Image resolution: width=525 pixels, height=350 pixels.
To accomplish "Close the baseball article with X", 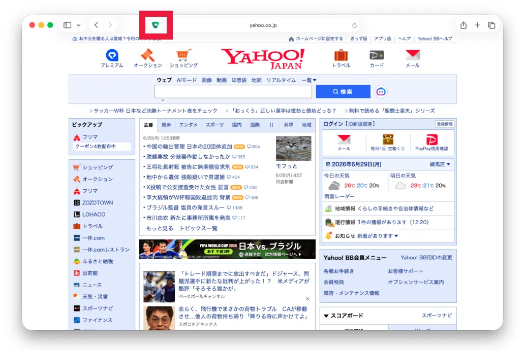I will point(307,299).
